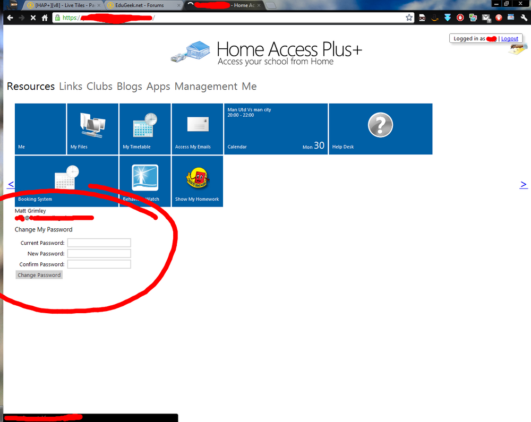Click the translate extension icon in toolbar

473,18
